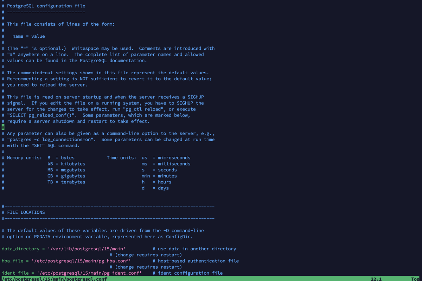Click the ident_file setting name
The height and width of the screenshot is (281, 422).
15,273
